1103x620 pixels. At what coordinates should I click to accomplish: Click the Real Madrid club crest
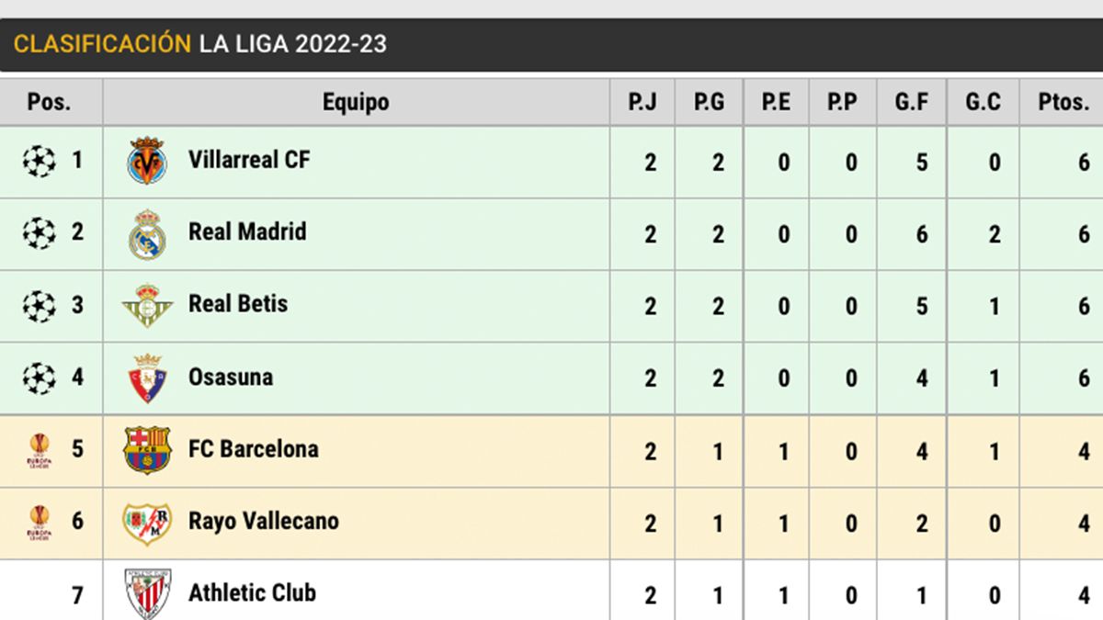[x=147, y=233]
